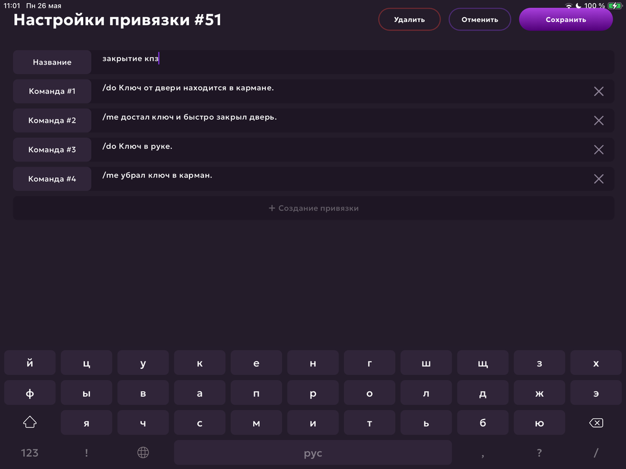Tap the н key
This screenshot has width=626, height=469.
tap(313, 363)
